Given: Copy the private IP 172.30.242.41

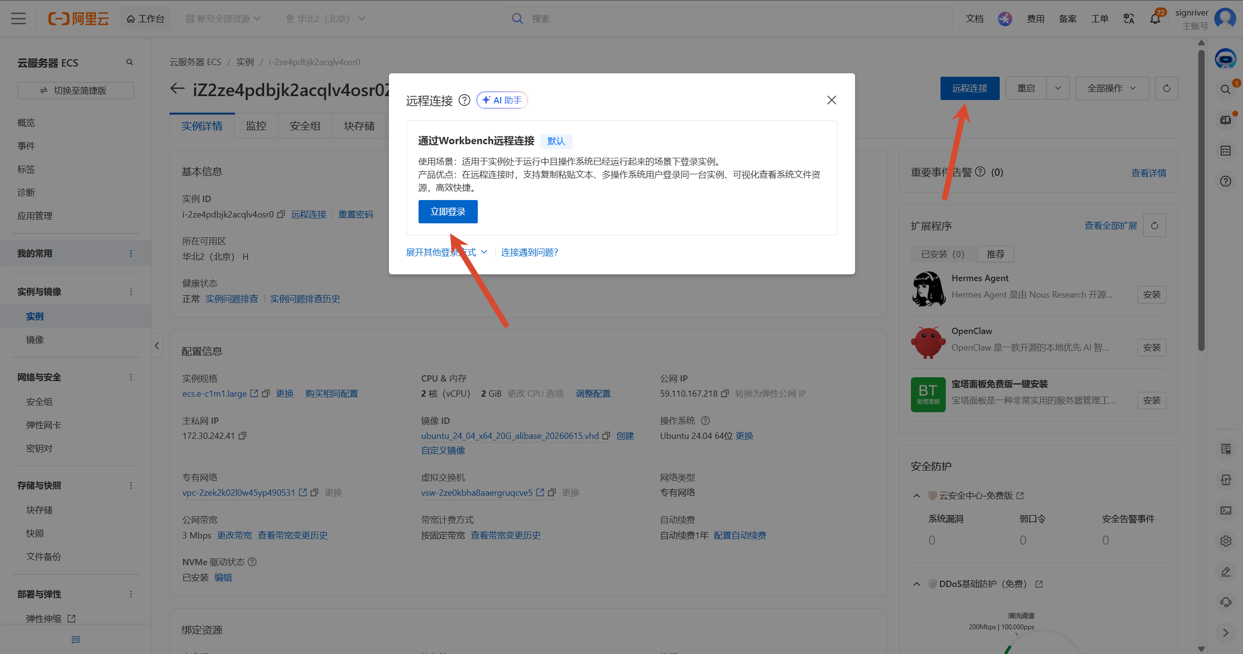Looking at the screenshot, I should pos(243,436).
